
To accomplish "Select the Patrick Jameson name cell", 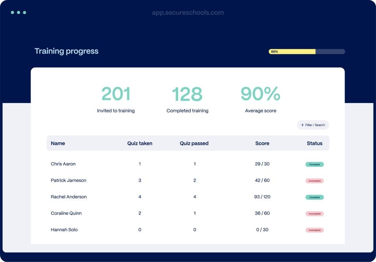I will (69, 180).
